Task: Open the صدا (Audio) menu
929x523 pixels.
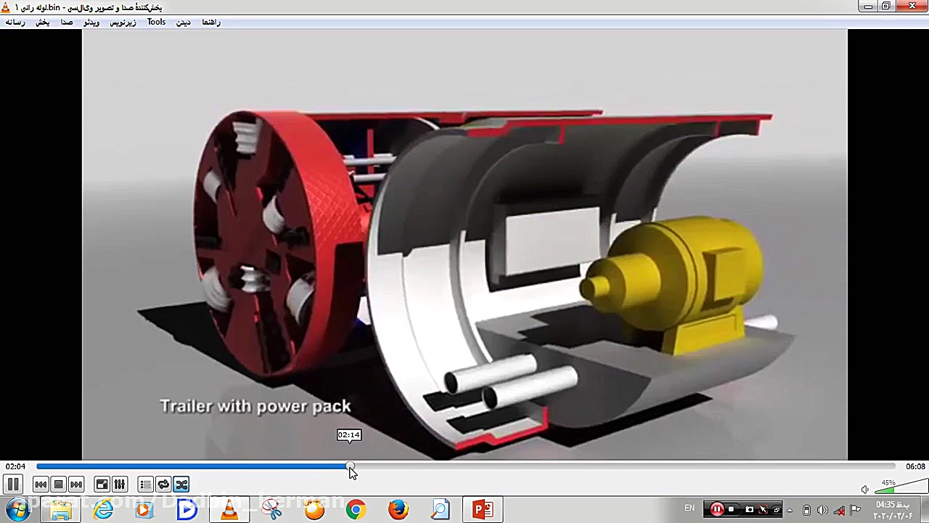Action: pyautogui.click(x=67, y=23)
